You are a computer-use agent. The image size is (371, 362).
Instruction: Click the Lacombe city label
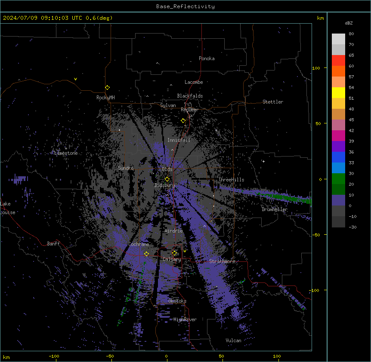pyautogui.click(x=194, y=82)
